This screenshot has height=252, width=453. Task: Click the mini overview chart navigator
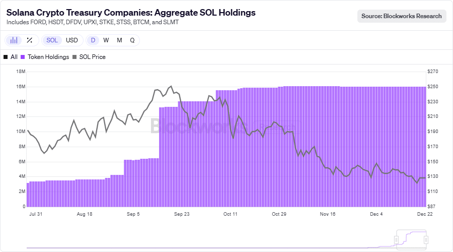point(226,240)
